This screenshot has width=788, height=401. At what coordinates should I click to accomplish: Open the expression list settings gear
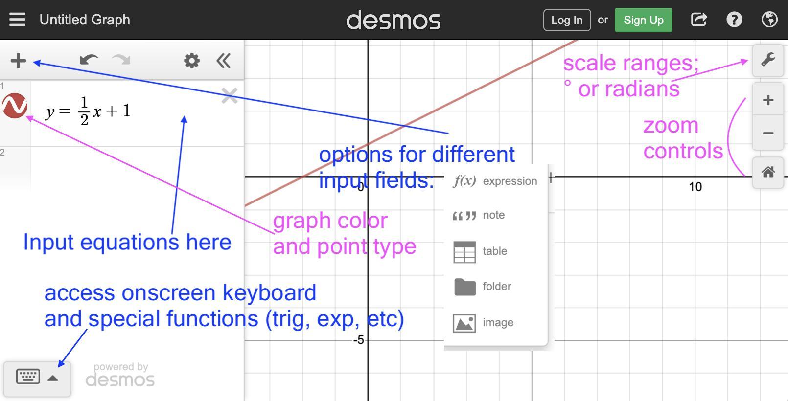[x=192, y=61]
